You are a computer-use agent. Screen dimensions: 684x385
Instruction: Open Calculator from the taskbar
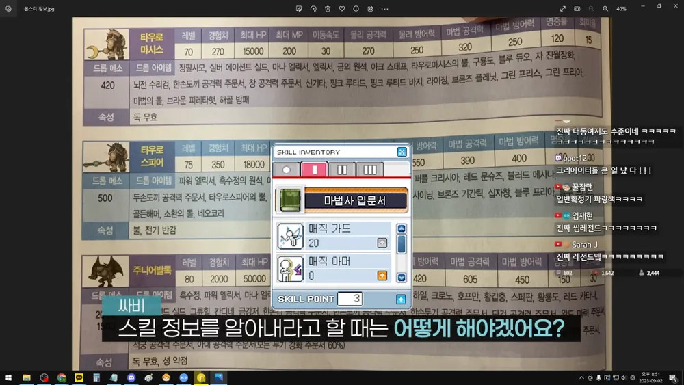96,377
